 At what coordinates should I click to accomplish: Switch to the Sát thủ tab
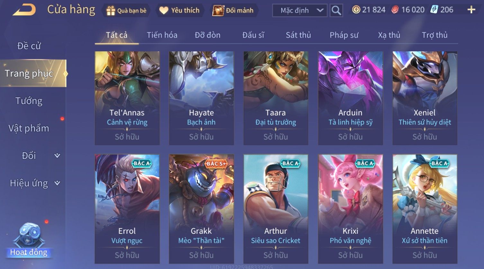pyautogui.click(x=298, y=35)
